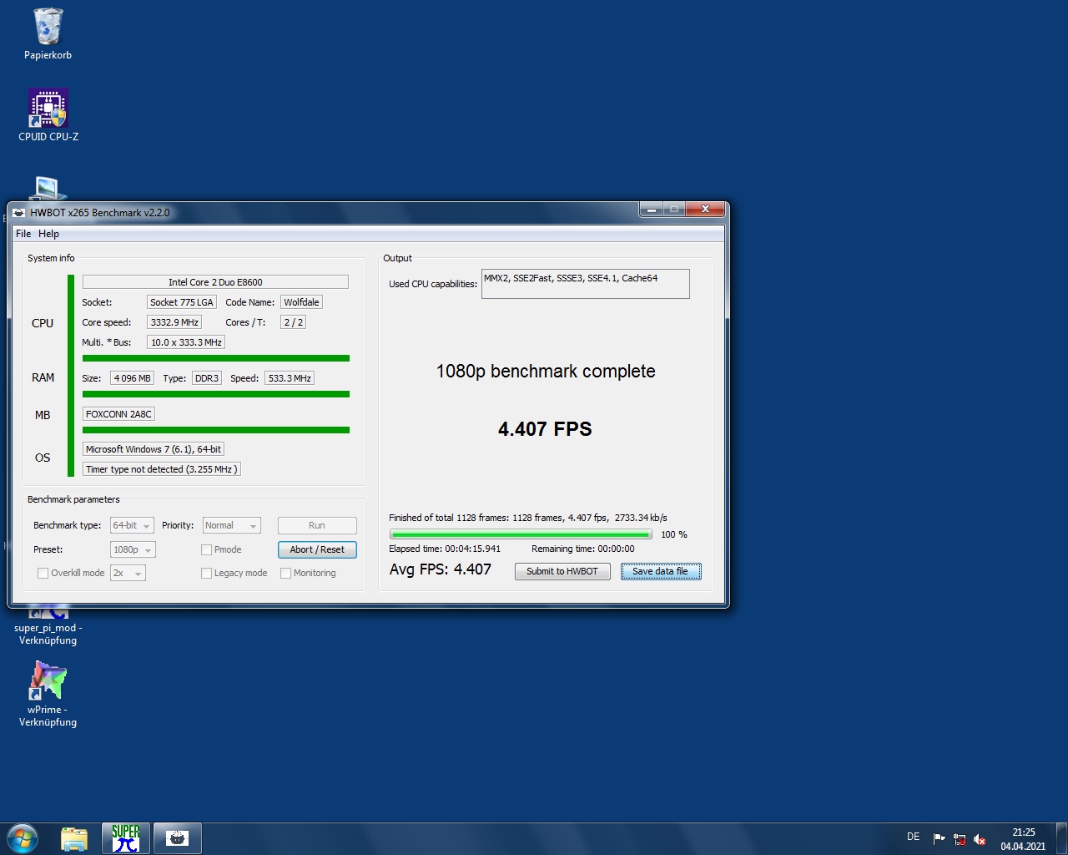Image resolution: width=1068 pixels, height=855 pixels.
Task: Open the clock showing 21:25
Action: tap(1023, 839)
